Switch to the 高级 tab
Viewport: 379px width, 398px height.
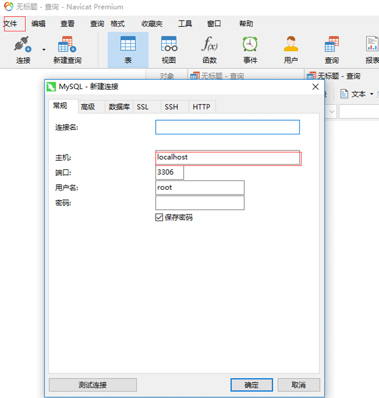tap(92, 107)
